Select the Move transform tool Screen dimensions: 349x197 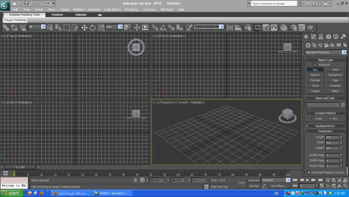click(85, 27)
